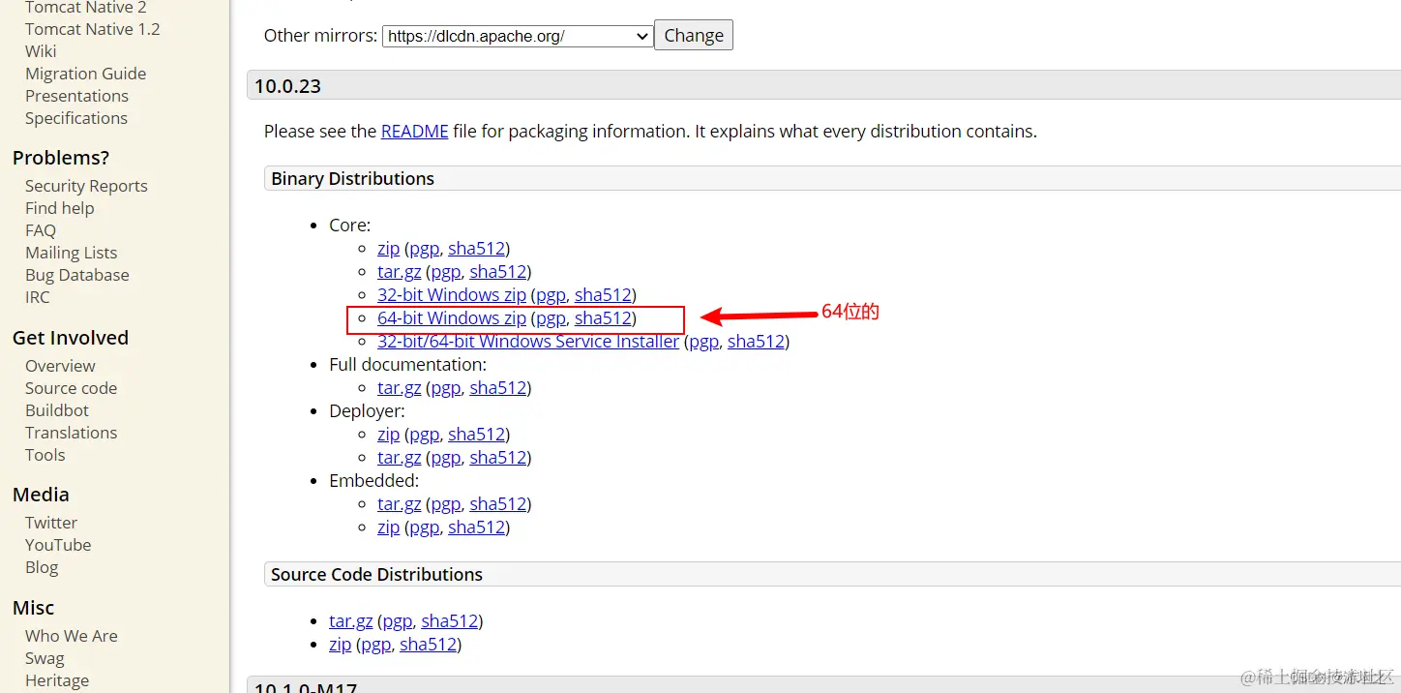Screen dimensions: 1401x693
Task: Download the Core zip distribution
Action: (x=388, y=248)
